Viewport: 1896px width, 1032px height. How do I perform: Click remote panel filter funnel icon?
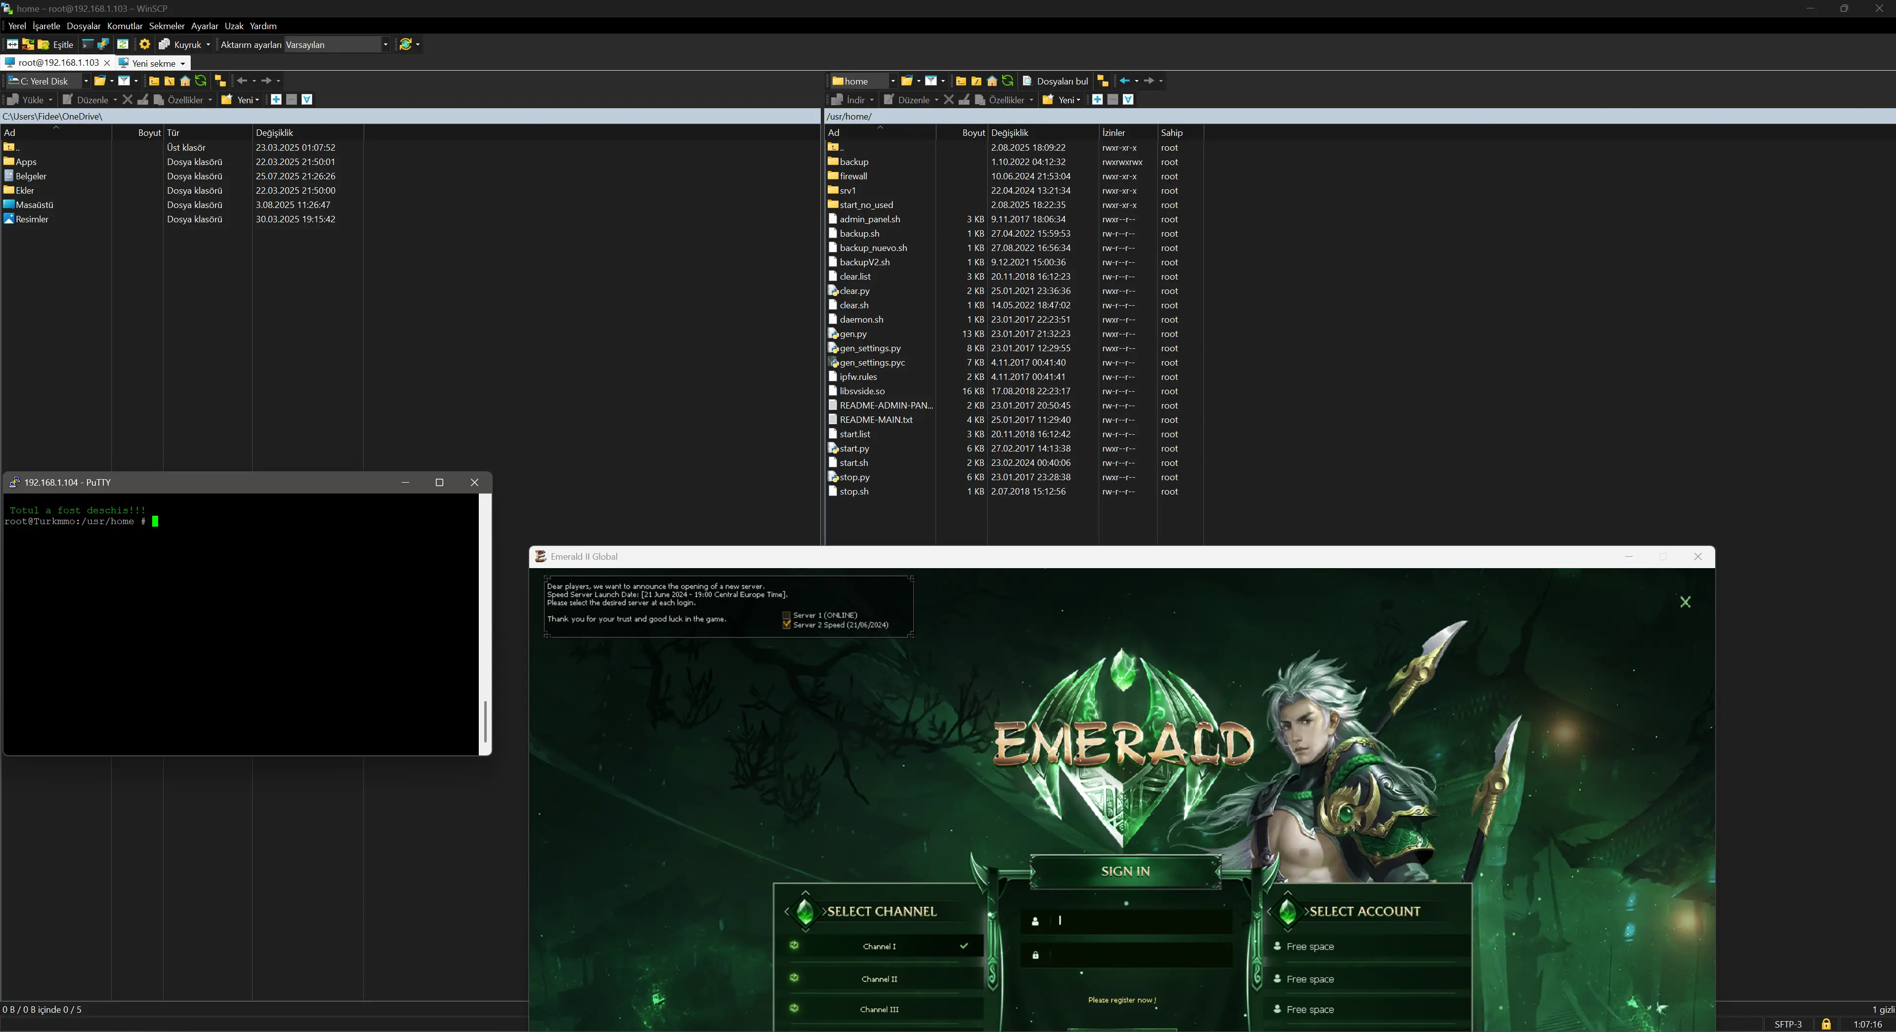click(931, 81)
